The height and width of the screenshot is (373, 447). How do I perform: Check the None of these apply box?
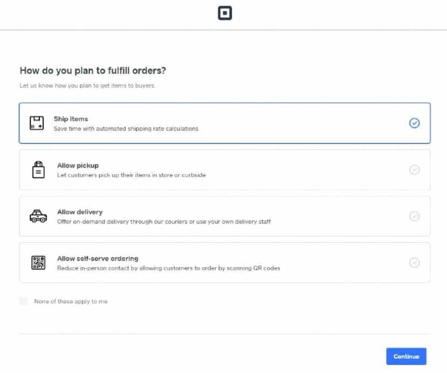tap(23, 301)
